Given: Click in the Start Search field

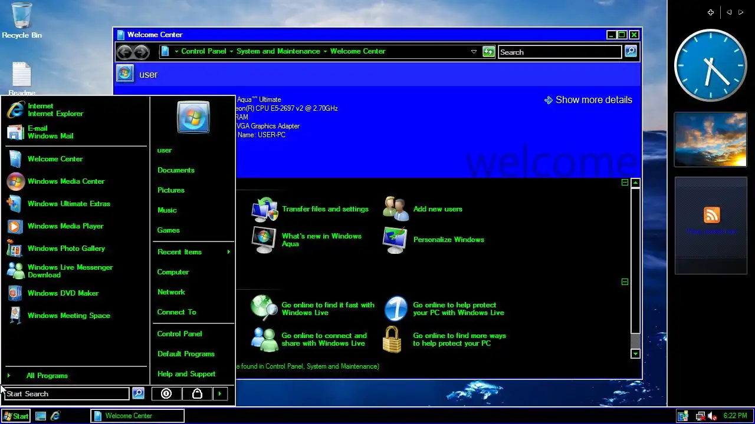Looking at the screenshot, I should 67,393.
